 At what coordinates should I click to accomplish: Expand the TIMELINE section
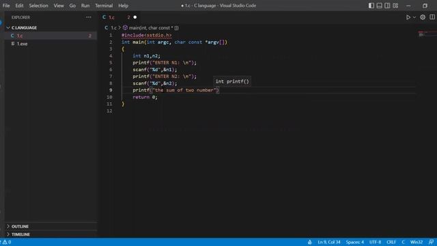tap(51, 234)
